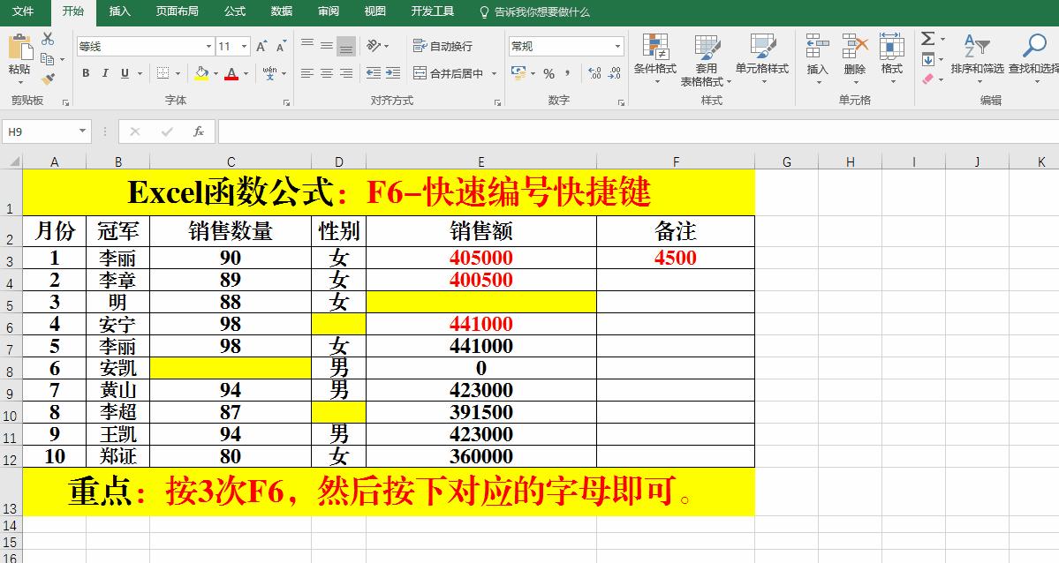
Task: Click 合并后居中 (Merge & Center)
Action: coord(457,73)
